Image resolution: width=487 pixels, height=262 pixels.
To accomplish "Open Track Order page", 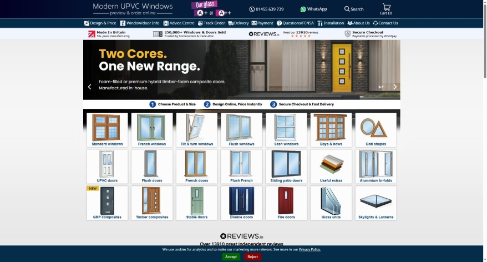I will click(211, 23).
